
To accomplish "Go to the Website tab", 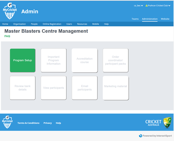I will click(x=165, y=19).
